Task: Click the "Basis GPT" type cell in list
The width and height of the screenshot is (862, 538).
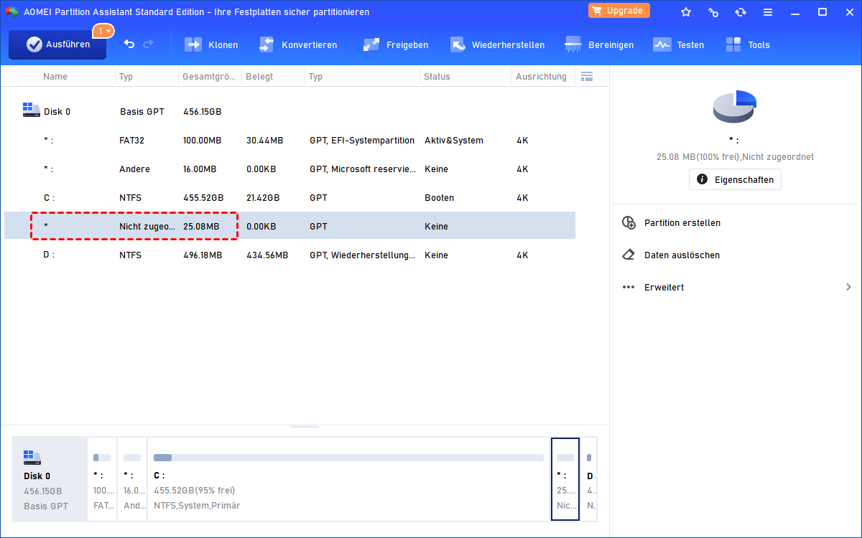Action: pyautogui.click(x=142, y=112)
